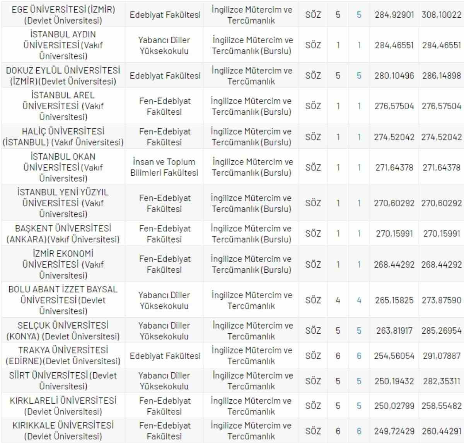Screen dimensions: 464x443
Task: Open the blue 1 link in İstanbul Arel row
Action: click(359, 106)
